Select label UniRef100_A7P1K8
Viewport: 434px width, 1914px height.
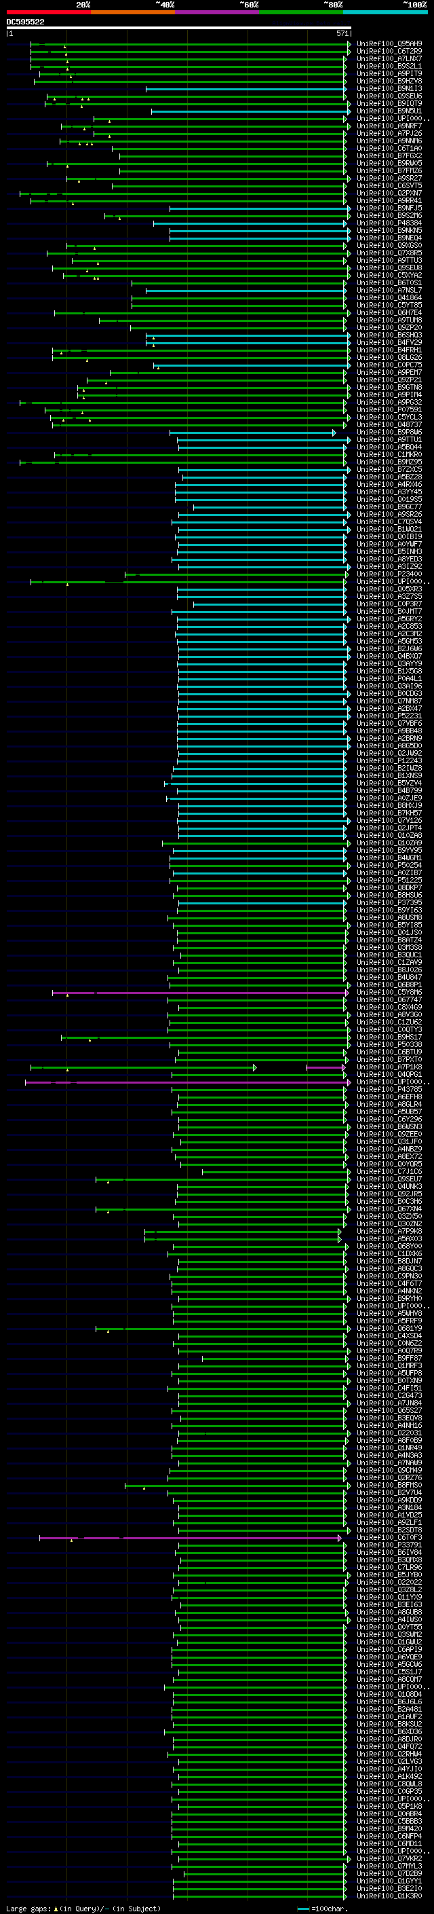click(389, 1068)
